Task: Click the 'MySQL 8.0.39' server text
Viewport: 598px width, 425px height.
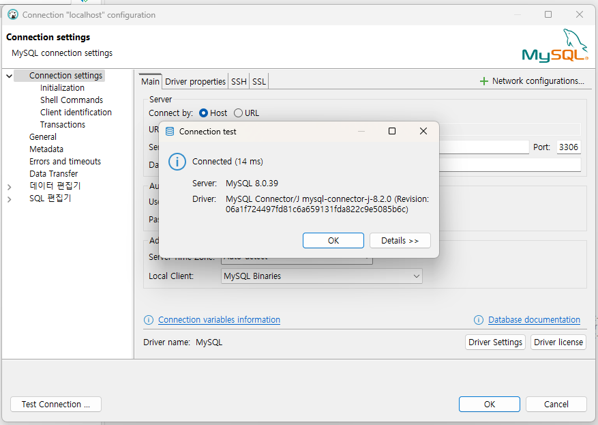Action: tap(252, 183)
